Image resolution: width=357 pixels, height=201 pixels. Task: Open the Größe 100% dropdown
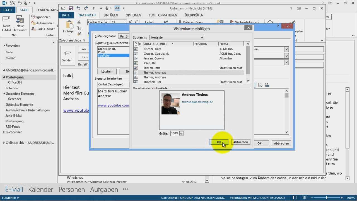[182, 133]
